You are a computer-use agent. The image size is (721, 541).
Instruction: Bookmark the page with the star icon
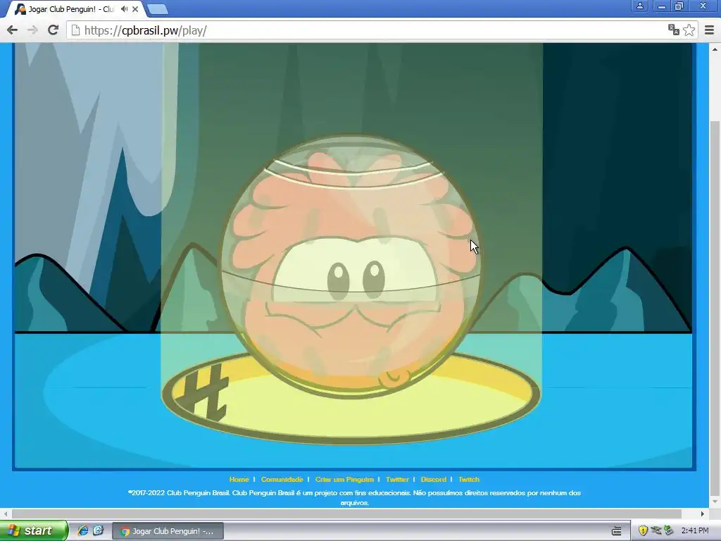click(x=689, y=30)
